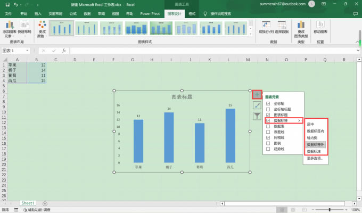Click 更多选项... in data labels submenu

[x=315, y=158]
